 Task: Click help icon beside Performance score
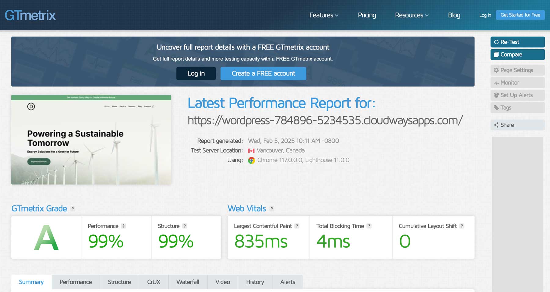coord(123,226)
